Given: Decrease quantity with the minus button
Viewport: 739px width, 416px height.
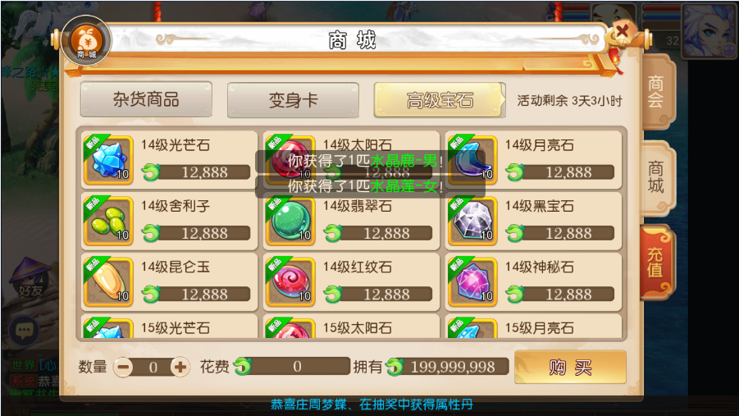Looking at the screenshot, I should [x=124, y=367].
